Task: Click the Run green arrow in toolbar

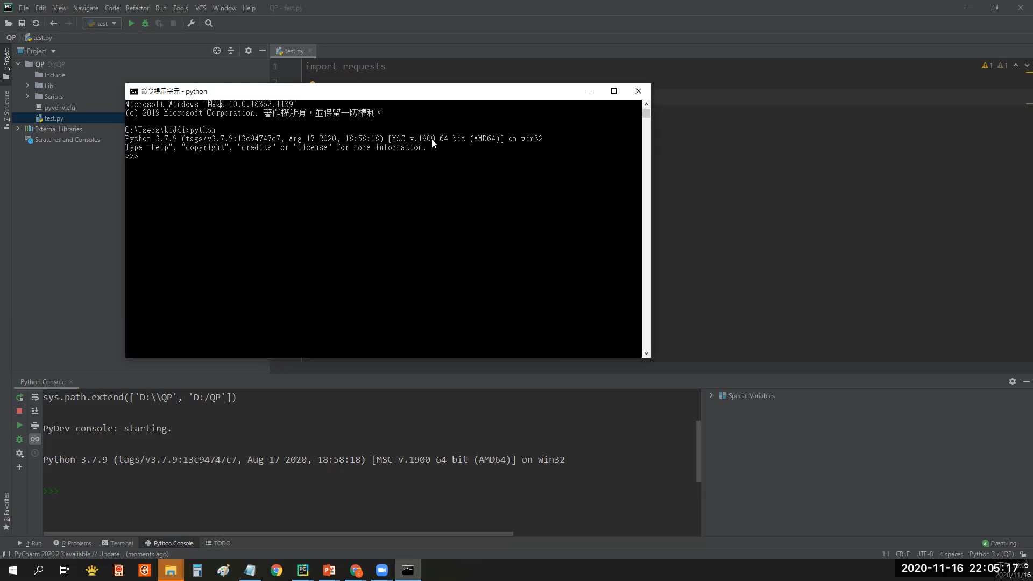Action: 131,23
